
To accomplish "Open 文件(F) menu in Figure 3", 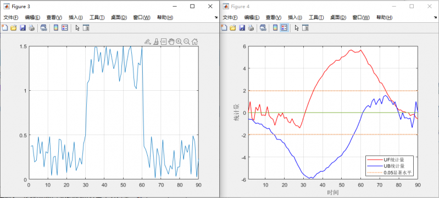I will point(11,18).
